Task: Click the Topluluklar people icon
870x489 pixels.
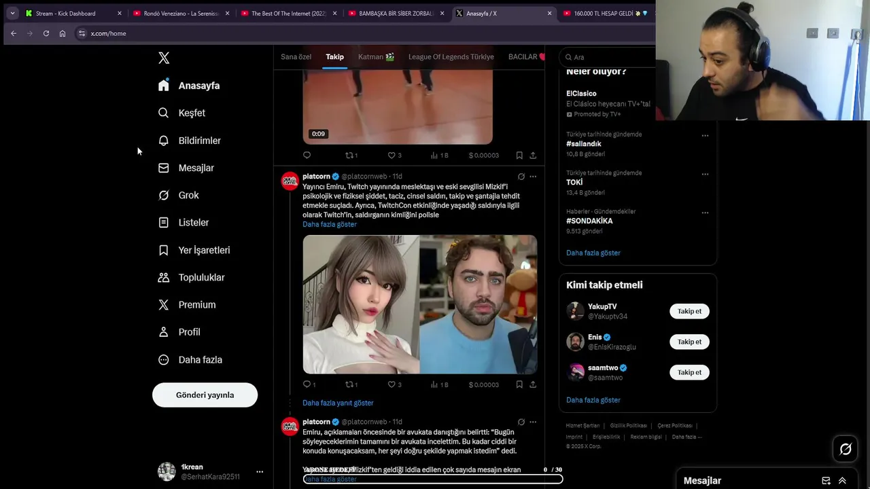Action: [163, 277]
